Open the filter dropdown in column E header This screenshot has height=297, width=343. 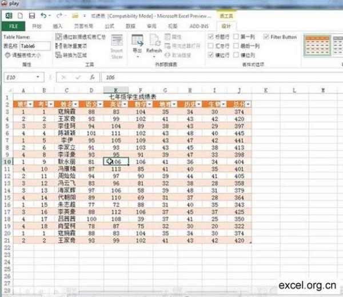(x=125, y=105)
